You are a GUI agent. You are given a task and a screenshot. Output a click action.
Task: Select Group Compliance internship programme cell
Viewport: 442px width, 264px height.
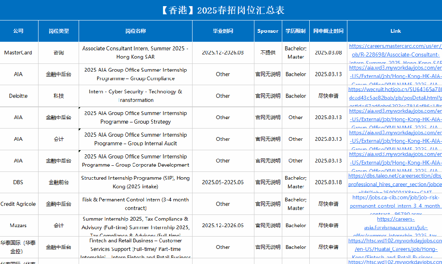(x=136, y=74)
